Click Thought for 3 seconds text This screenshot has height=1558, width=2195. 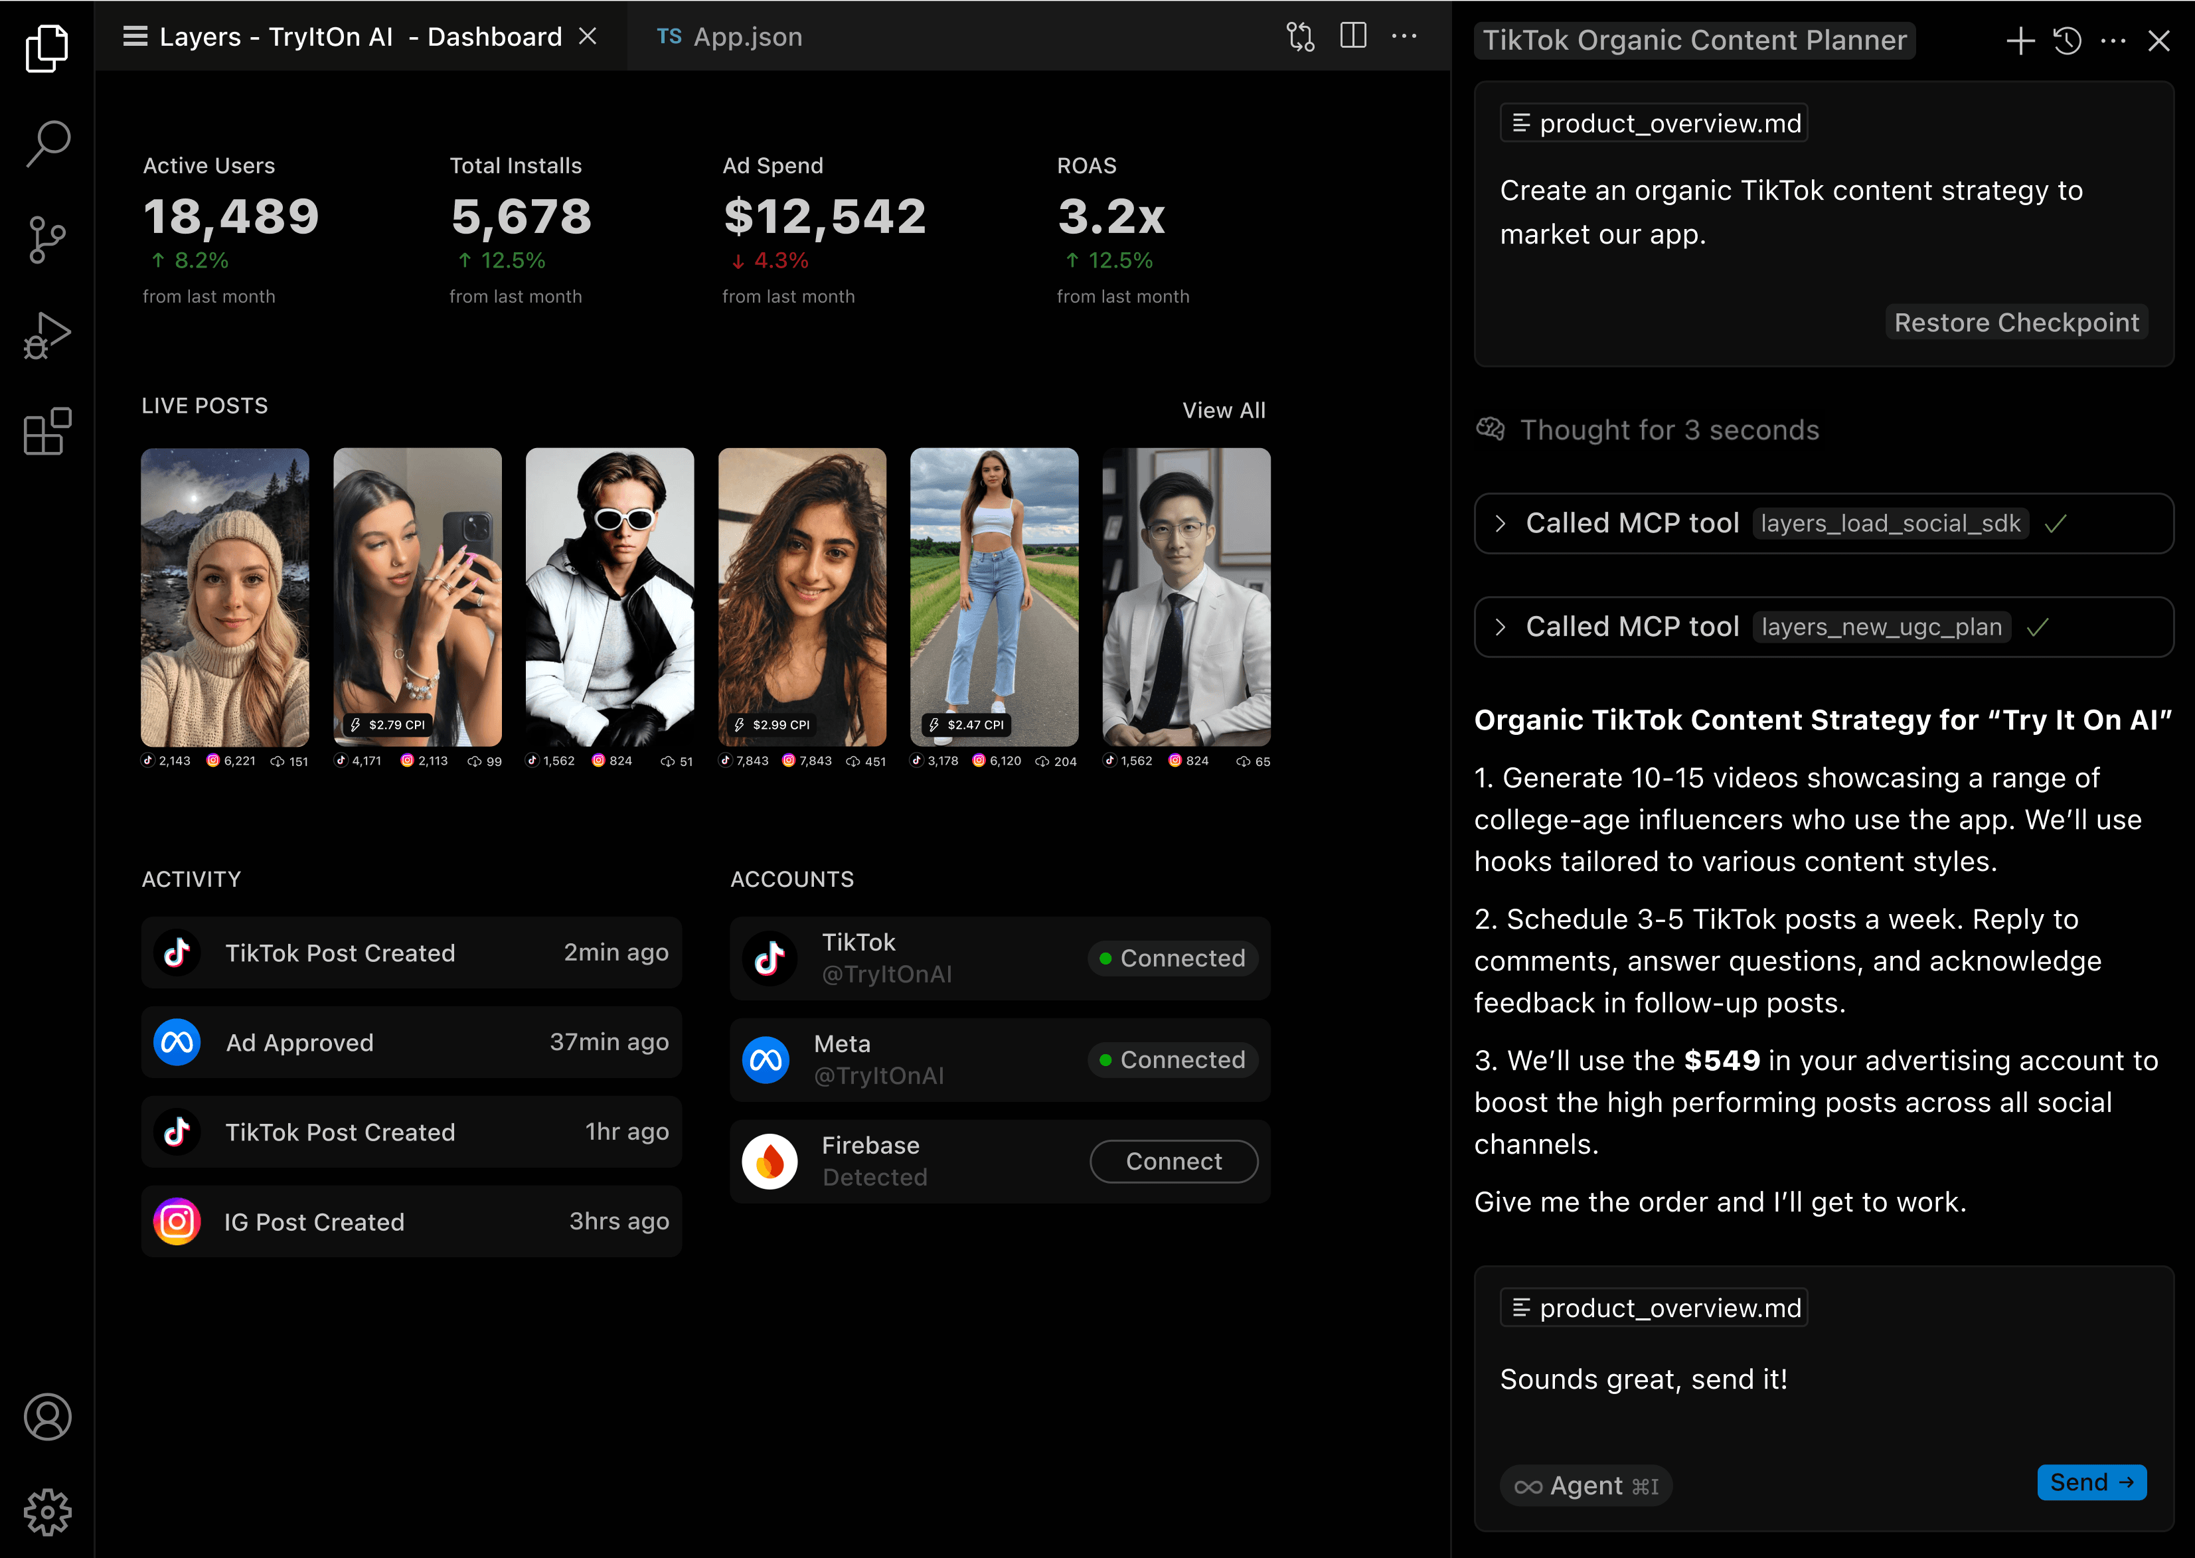[1669, 429]
